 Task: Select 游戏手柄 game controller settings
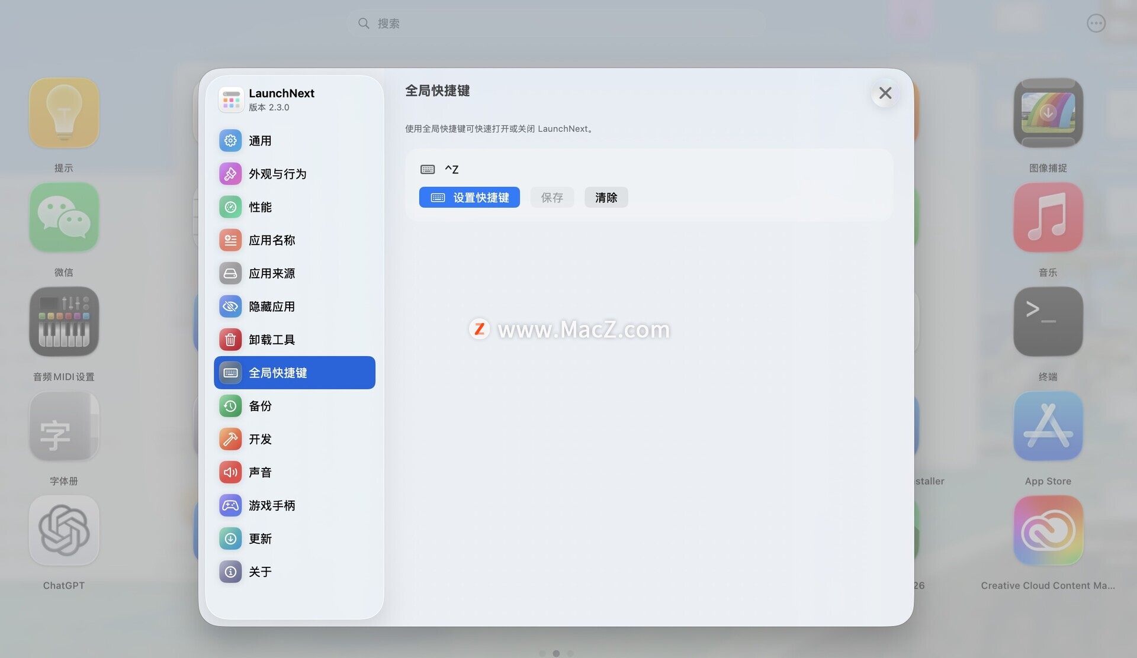271,505
